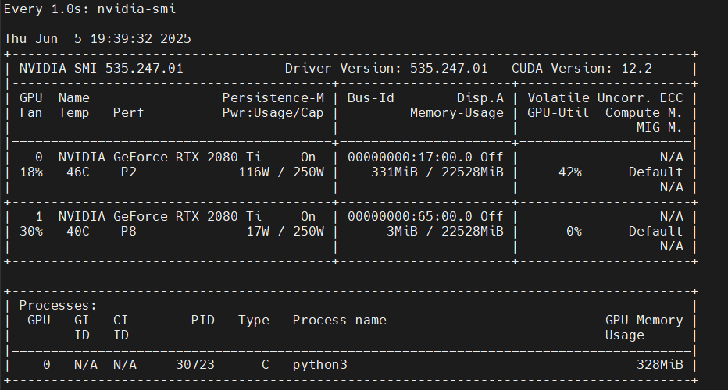Click 'Default' compute mode in 0% row
The image size is (728, 390).
pyautogui.click(x=655, y=232)
